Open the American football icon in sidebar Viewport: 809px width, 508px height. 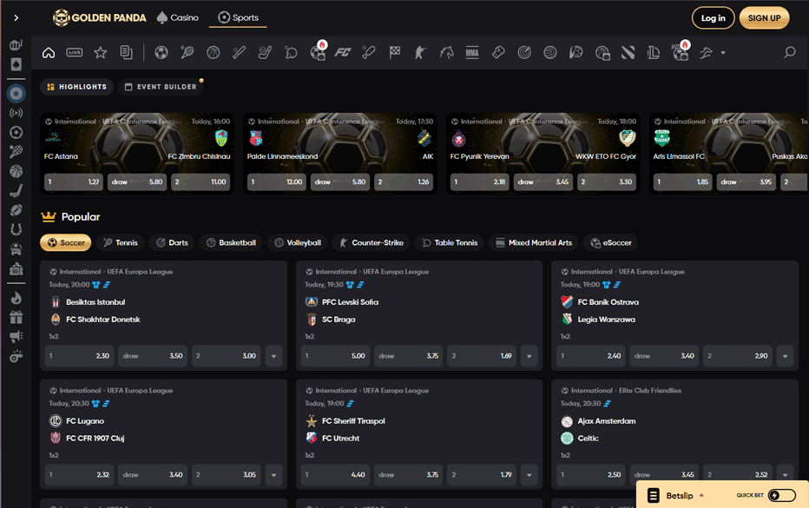click(x=16, y=210)
